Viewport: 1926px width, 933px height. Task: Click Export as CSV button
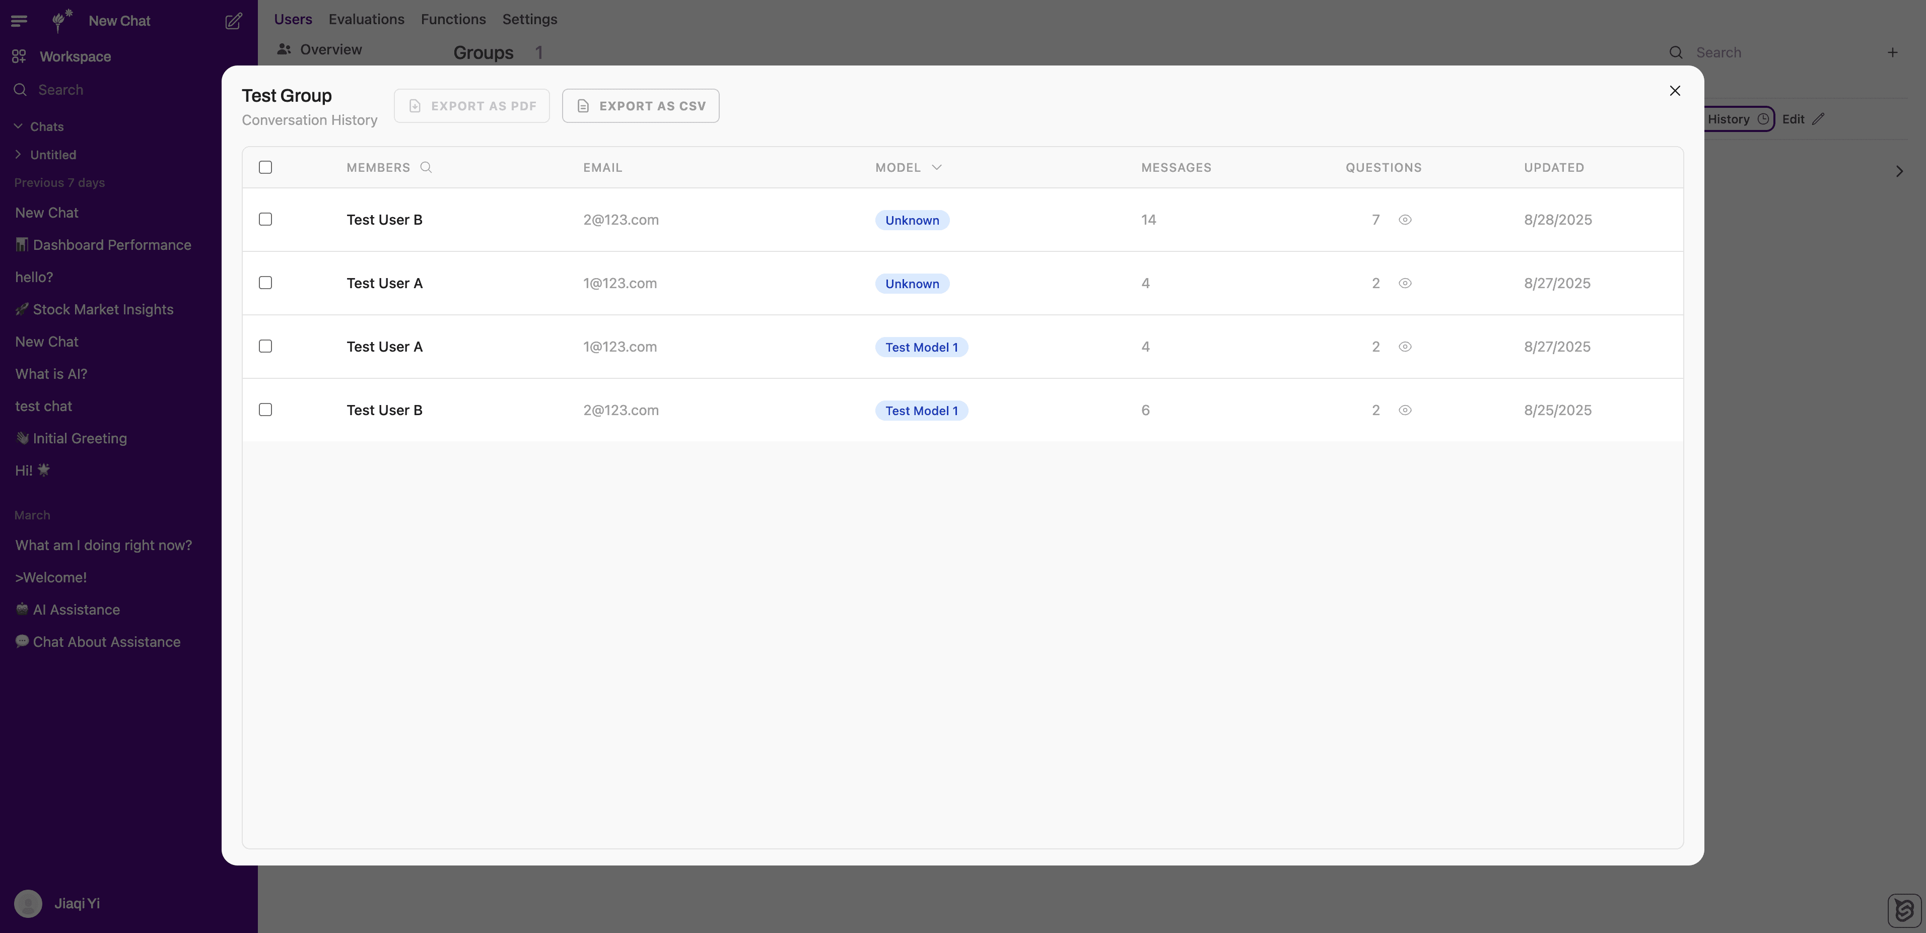click(x=641, y=106)
